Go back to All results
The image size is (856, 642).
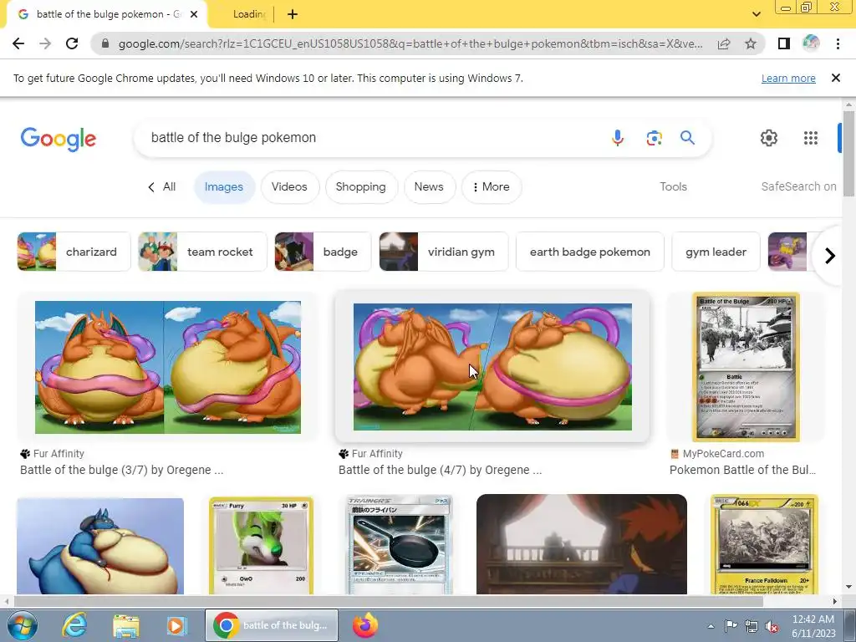pos(161,186)
